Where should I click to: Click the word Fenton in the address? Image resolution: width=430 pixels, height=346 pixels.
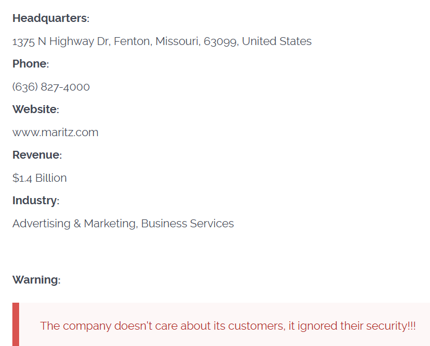pyautogui.click(x=133, y=41)
